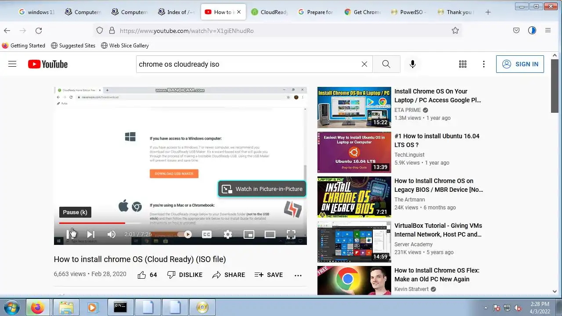Viewport: 562px width, 316px height.
Task: Toggle closed captions CC button
Action: click(207, 234)
